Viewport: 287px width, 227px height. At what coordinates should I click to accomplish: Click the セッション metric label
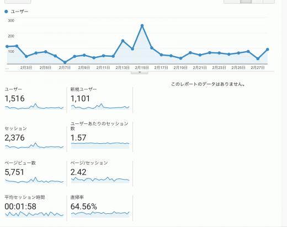pos(16,128)
